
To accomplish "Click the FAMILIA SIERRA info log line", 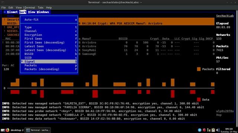I will tap(103, 107).
